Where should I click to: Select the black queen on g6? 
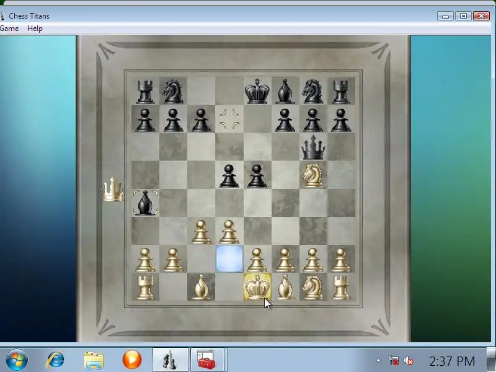[313, 147]
